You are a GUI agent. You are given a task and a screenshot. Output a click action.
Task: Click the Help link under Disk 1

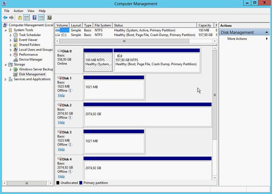point(61,95)
